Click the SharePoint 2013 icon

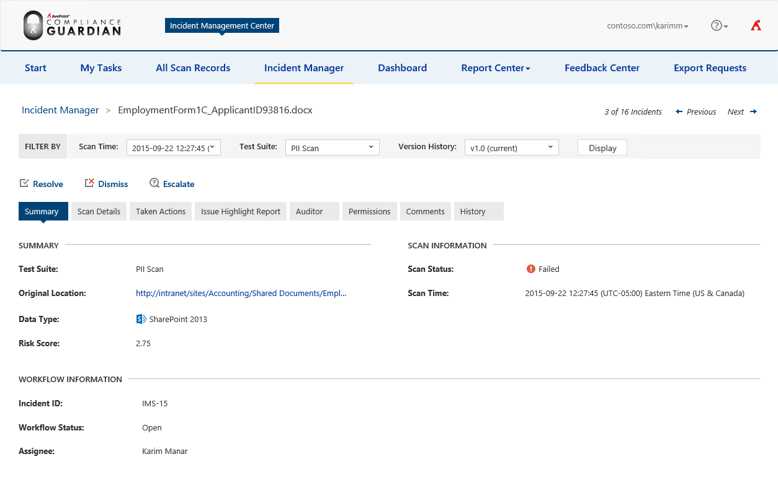[x=141, y=319]
